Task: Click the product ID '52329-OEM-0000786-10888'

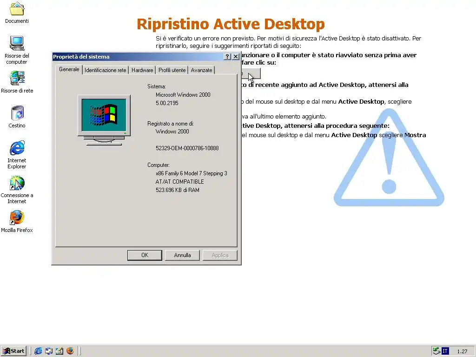Action: pos(187,148)
